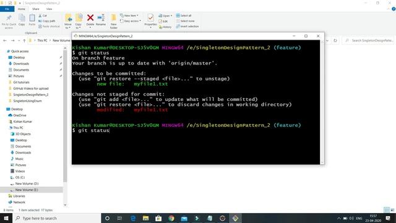Viewport: 396px width, 223px height.
Task: Click navigation pane scroll down arrow
Action: (x=65, y=205)
